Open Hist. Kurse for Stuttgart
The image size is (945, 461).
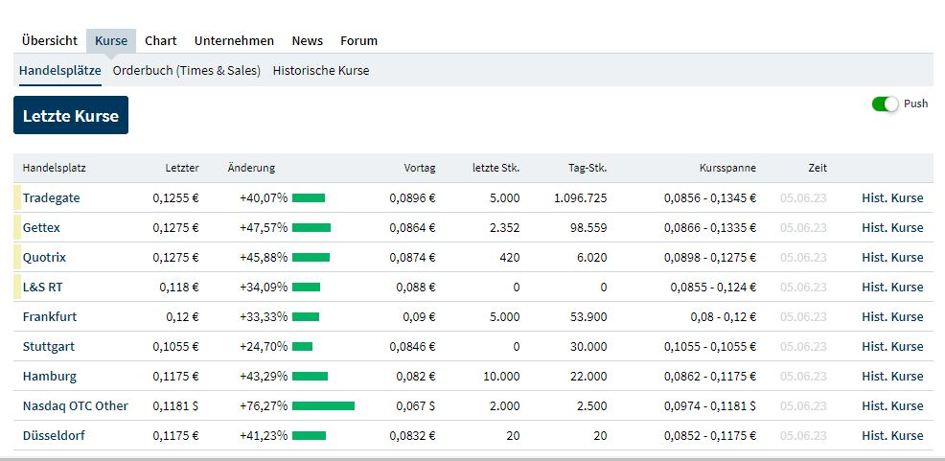(x=892, y=346)
